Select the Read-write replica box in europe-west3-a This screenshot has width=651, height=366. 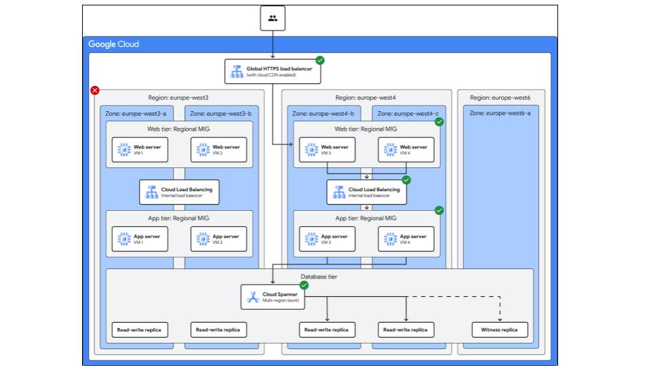[140, 330]
